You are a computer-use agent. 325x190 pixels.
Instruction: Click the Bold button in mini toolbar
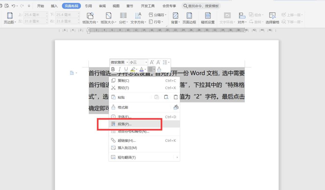click(x=113, y=69)
